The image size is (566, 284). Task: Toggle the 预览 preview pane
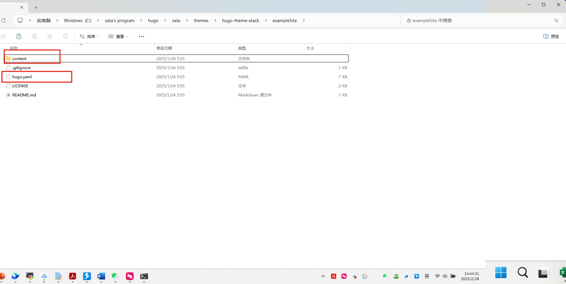[551, 36]
